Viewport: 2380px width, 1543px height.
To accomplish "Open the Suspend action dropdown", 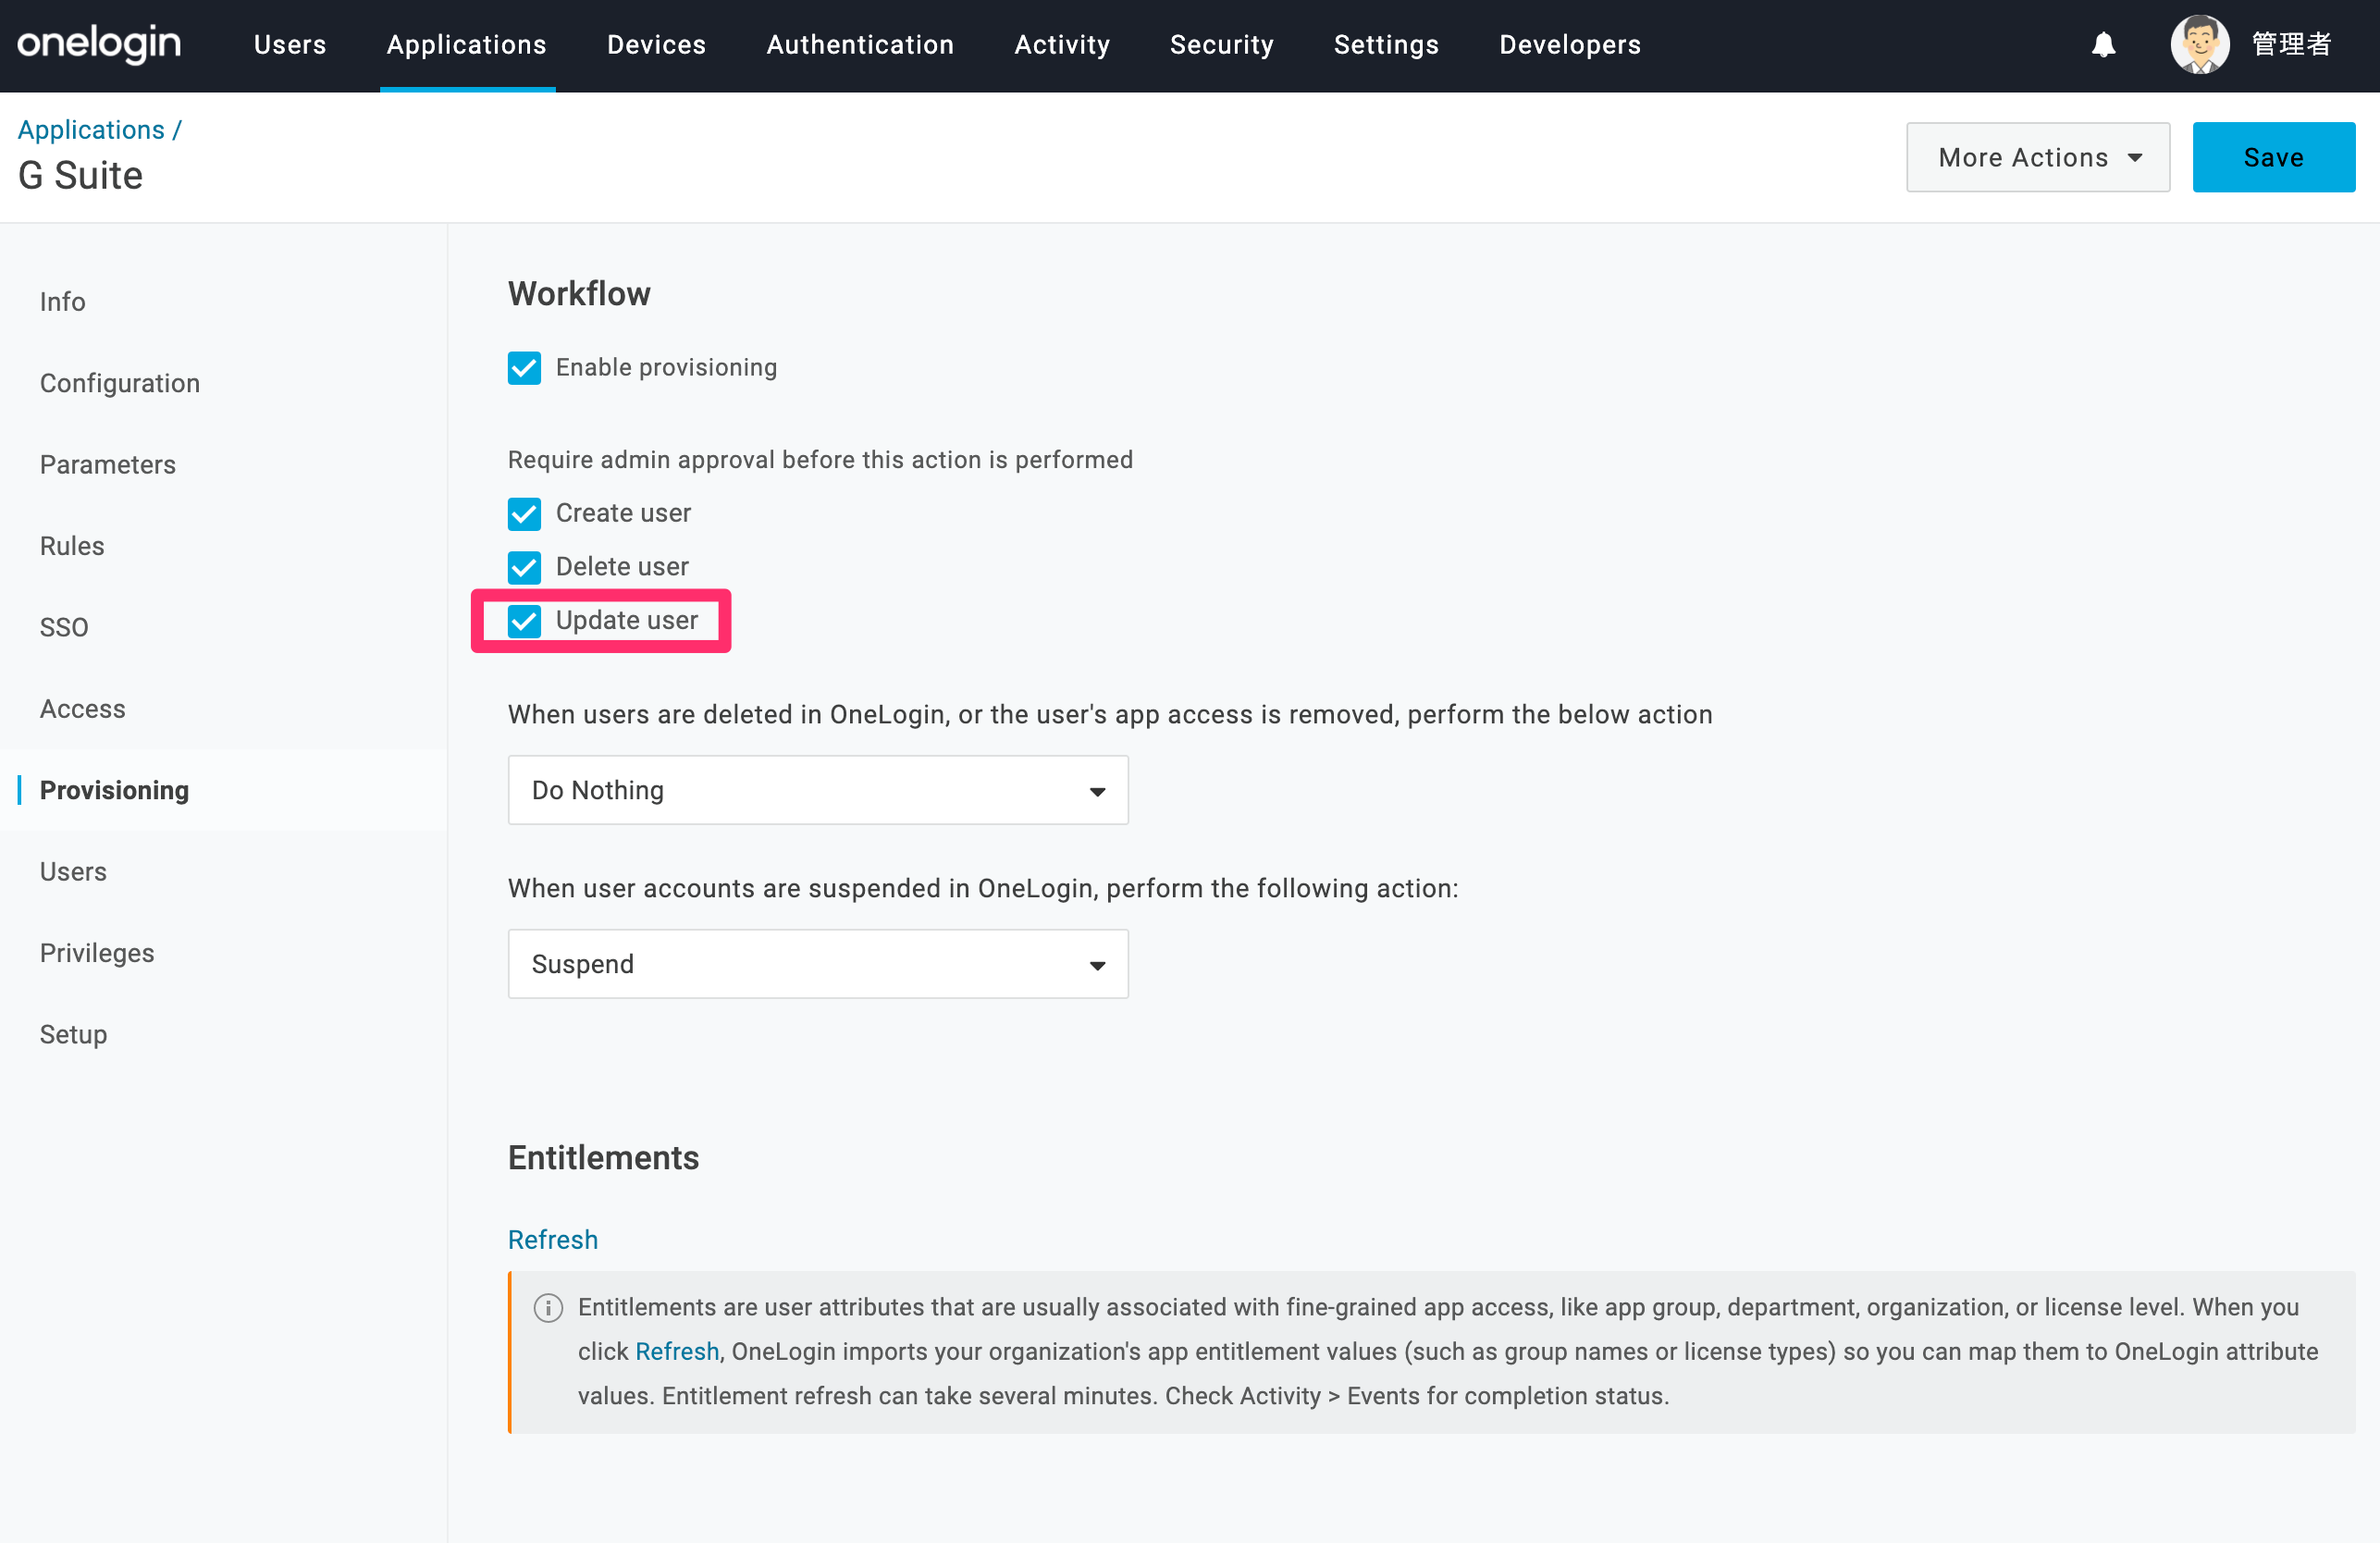I will coord(818,964).
